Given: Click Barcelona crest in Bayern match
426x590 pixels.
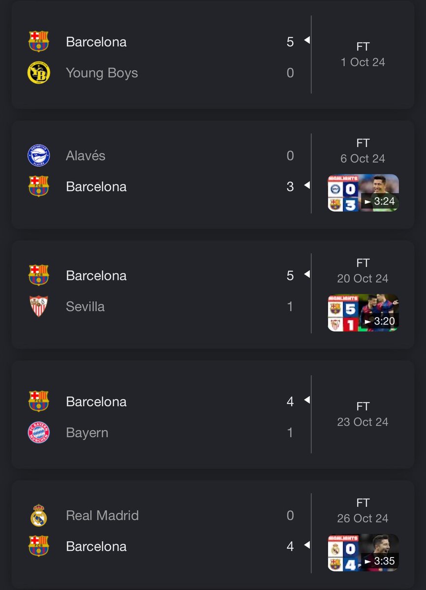Looking at the screenshot, I should point(38,402).
